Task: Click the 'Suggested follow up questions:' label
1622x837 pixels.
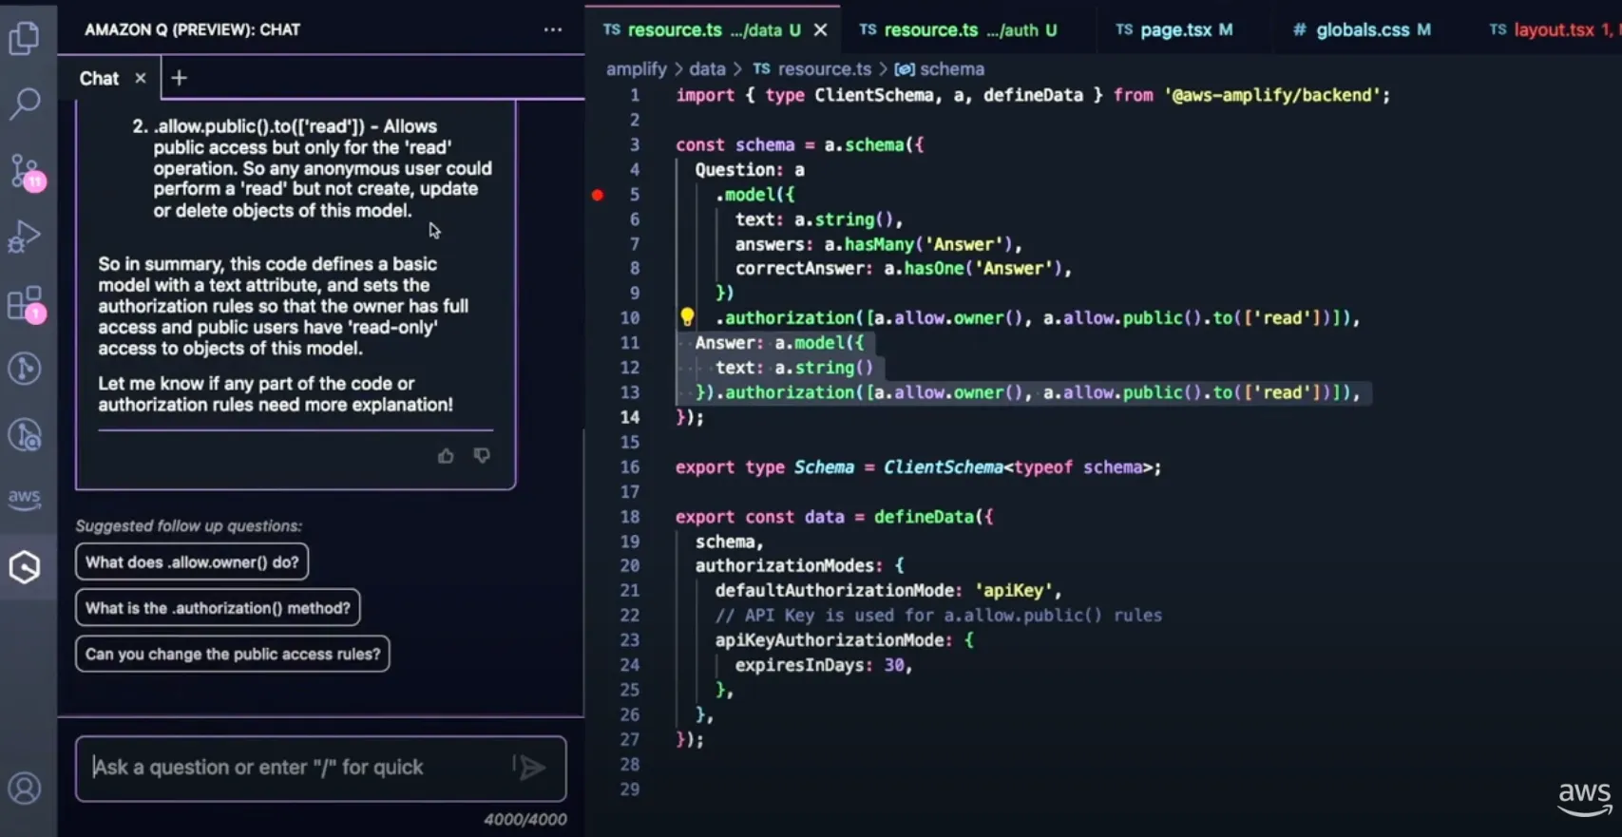Action: pos(189,526)
